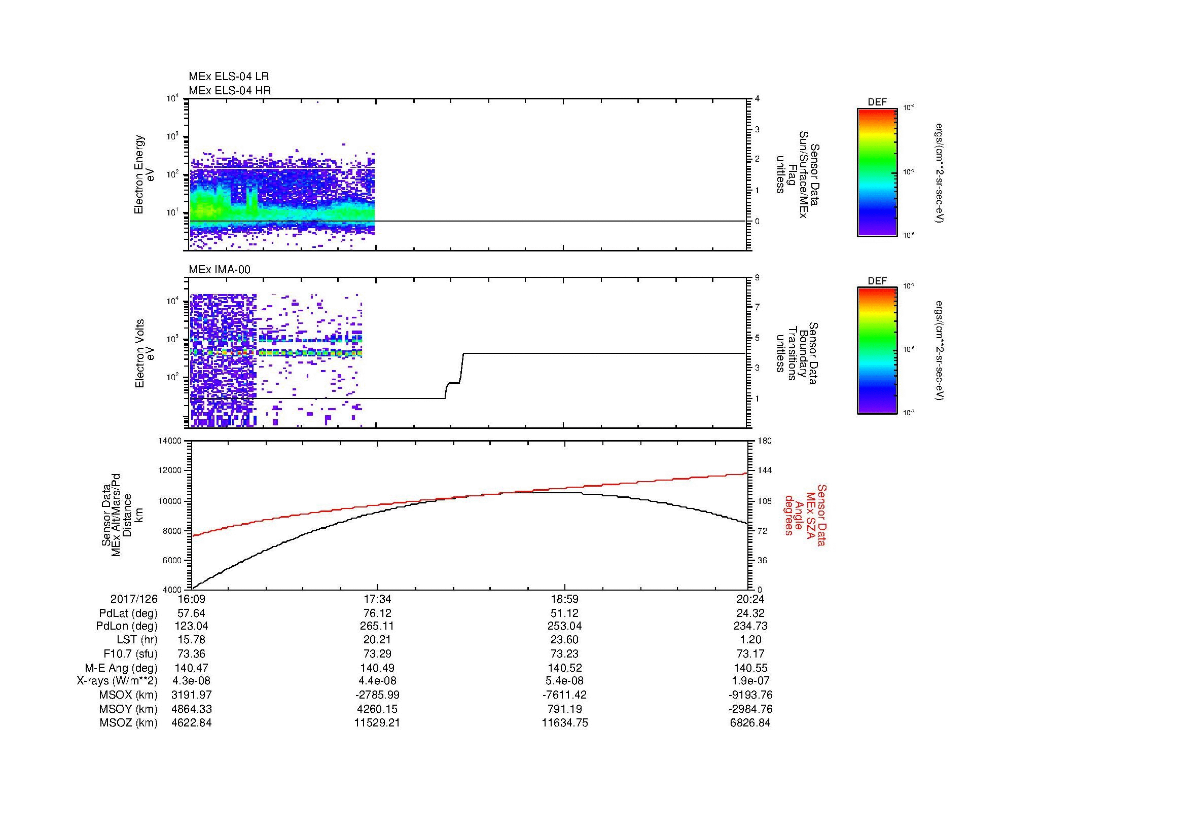Select the MEx IMA-00 panel title
The image size is (1186, 838).
[220, 270]
